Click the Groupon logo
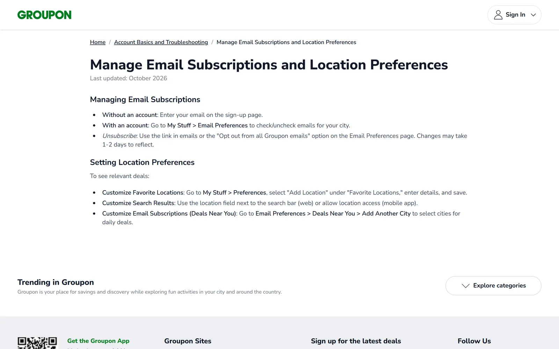 coord(44,15)
